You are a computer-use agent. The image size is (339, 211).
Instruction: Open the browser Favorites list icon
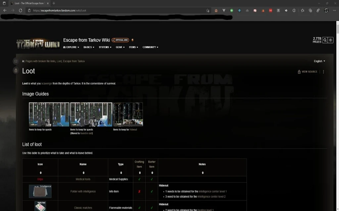pyautogui.click(x=303, y=10)
